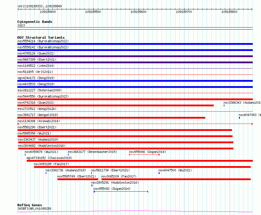
Task: Open variant nsv5611734 (Ebert2021)
Action: coord(110,170)
